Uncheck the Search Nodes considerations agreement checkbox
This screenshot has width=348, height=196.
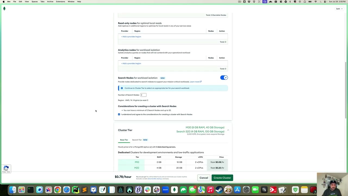pyautogui.click(x=119, y=114)
